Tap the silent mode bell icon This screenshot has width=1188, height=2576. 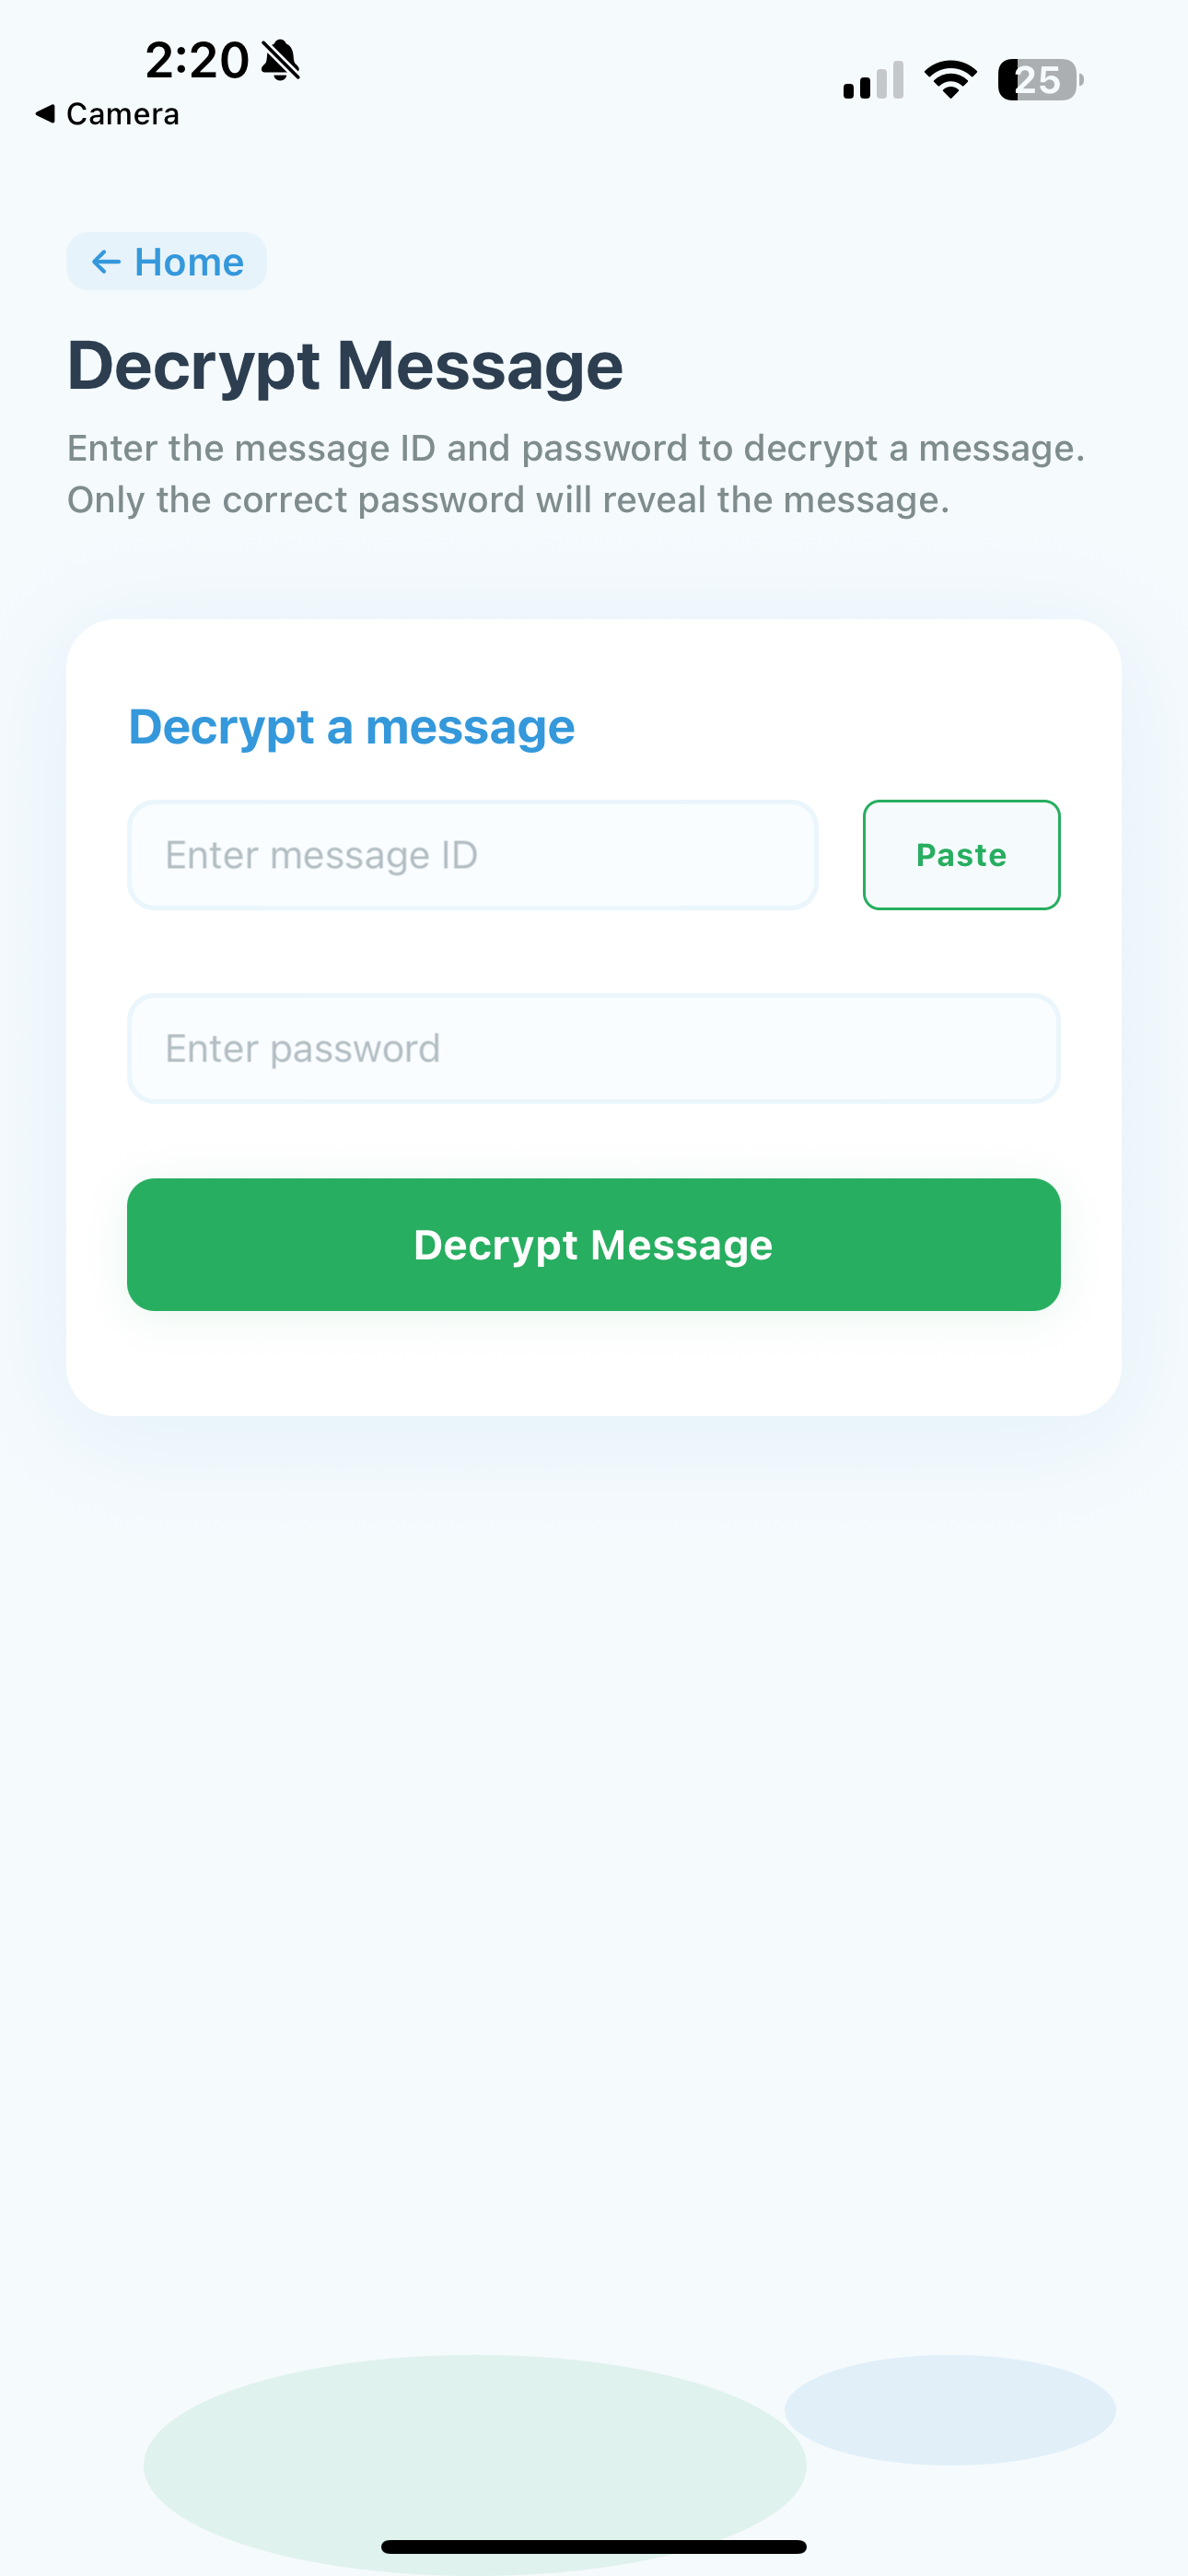280,60
